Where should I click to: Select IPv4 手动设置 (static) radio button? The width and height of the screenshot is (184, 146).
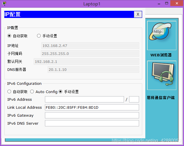coord(39,36)
